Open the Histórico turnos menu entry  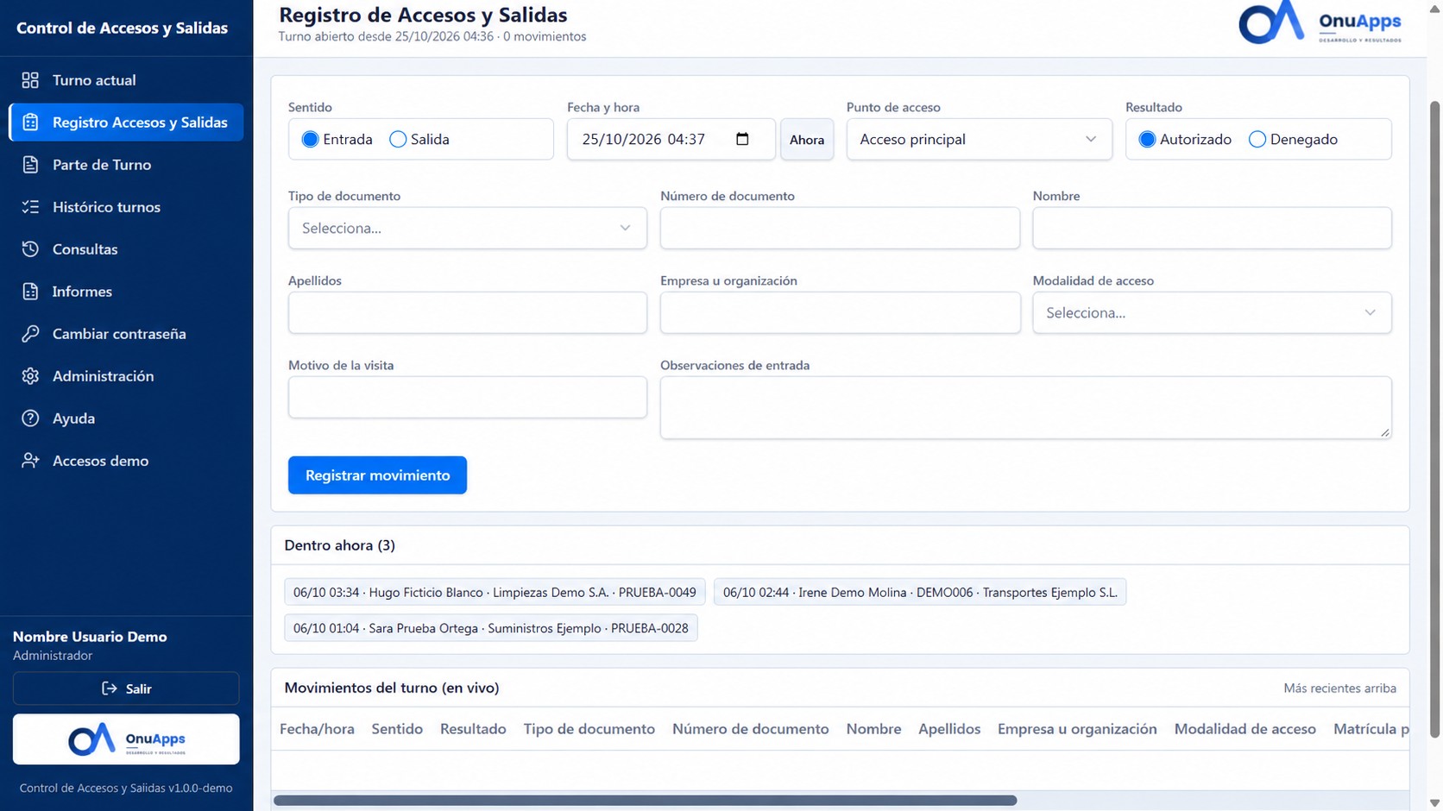pyautogui.click(x=126, y=207)
